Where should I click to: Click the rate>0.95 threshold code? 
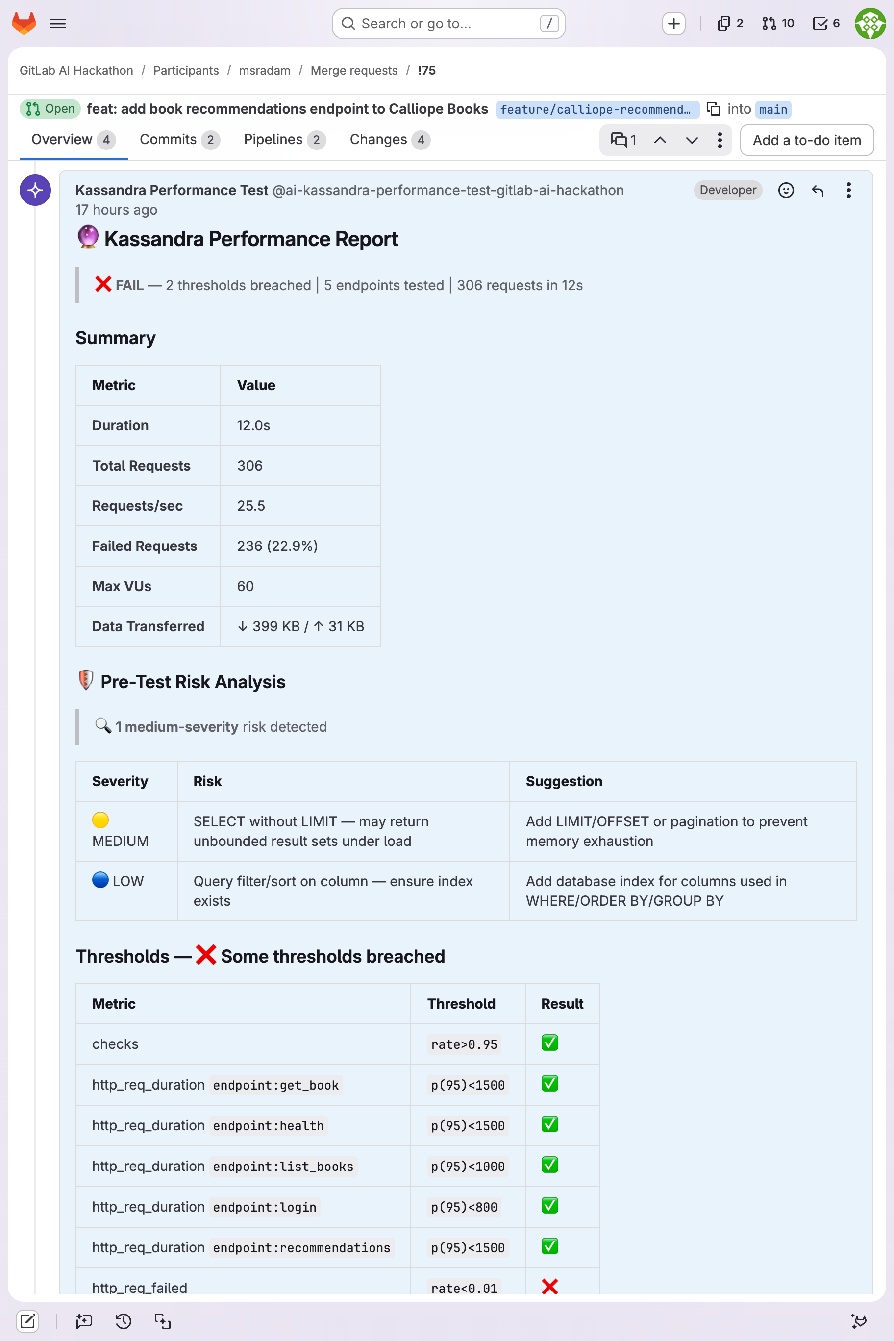464,1044
